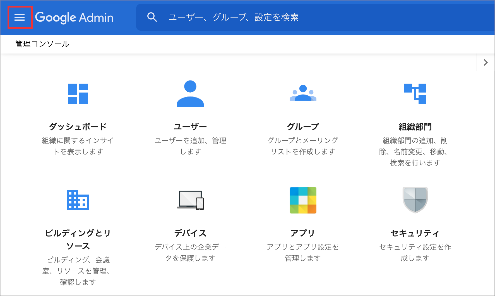Click the Google Admin logo
Screen dimensions: 495x296
pyautogui.click(x=74, y=17)
